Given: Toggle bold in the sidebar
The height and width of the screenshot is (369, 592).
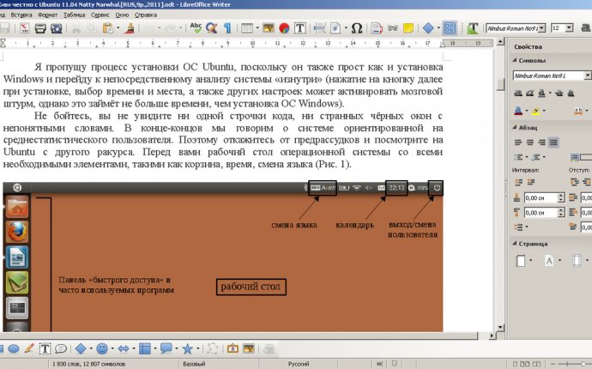Looking at the screenshot, I should 518,94.
